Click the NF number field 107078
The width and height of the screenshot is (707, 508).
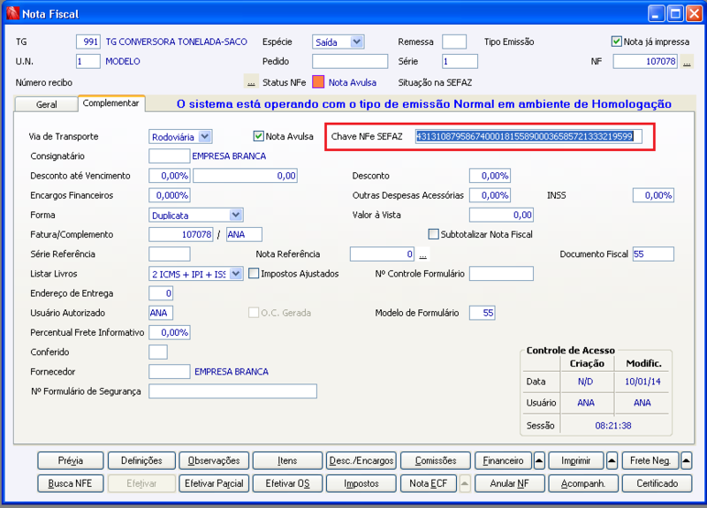point(646,61)
